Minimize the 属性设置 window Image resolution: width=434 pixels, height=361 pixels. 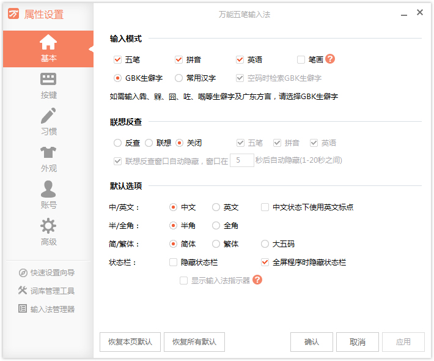[404, 14]
